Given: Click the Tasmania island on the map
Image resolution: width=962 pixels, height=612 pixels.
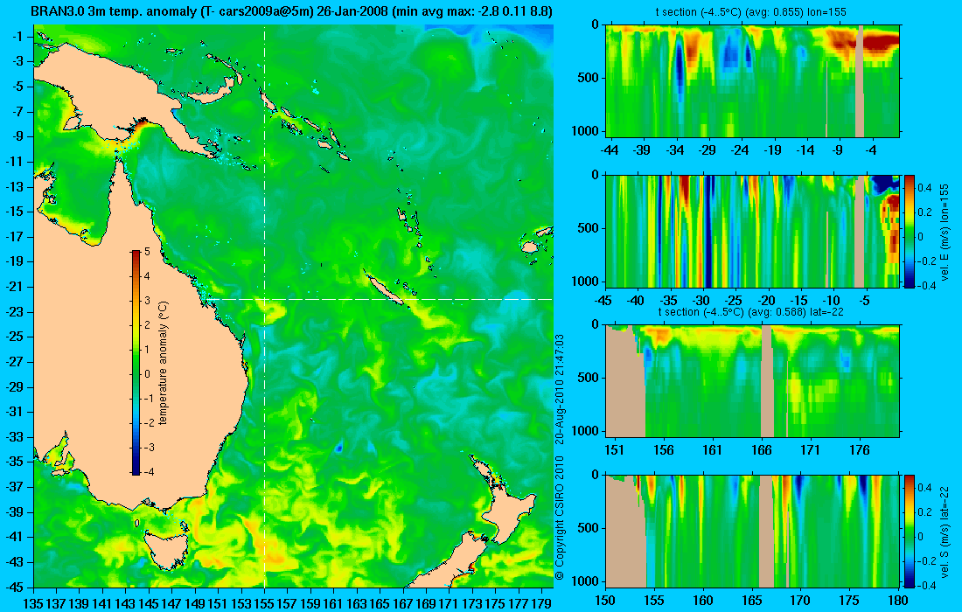Looking at the screenshot, I should click(x=166, y=547).
